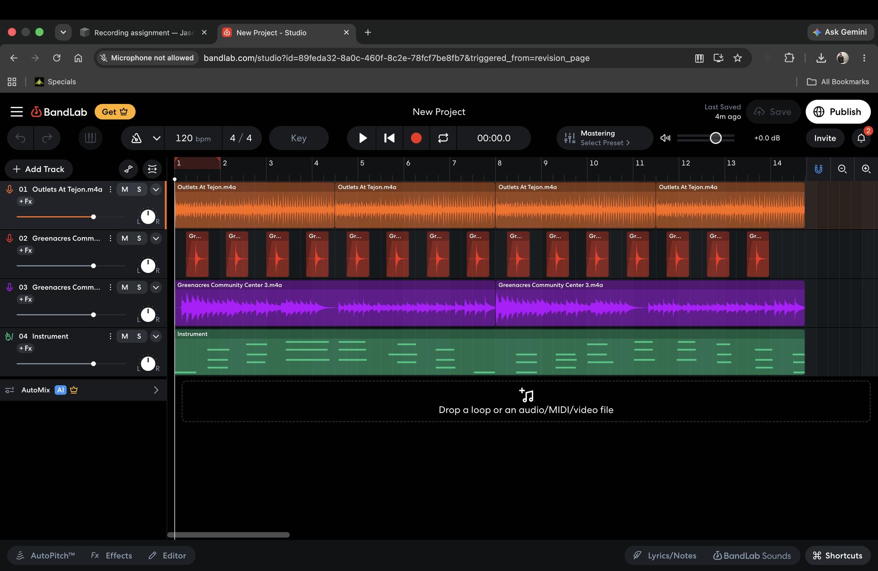878x571 pixels.
Task: Adjust the master volume slider knob
Action: 716,138
